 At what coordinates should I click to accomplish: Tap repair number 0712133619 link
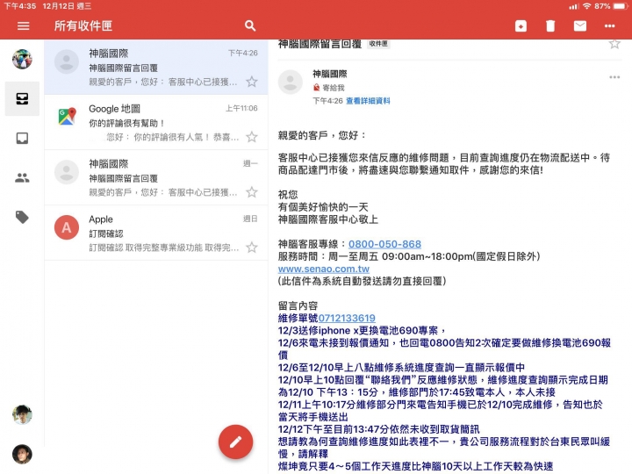[x=347, y=318]
